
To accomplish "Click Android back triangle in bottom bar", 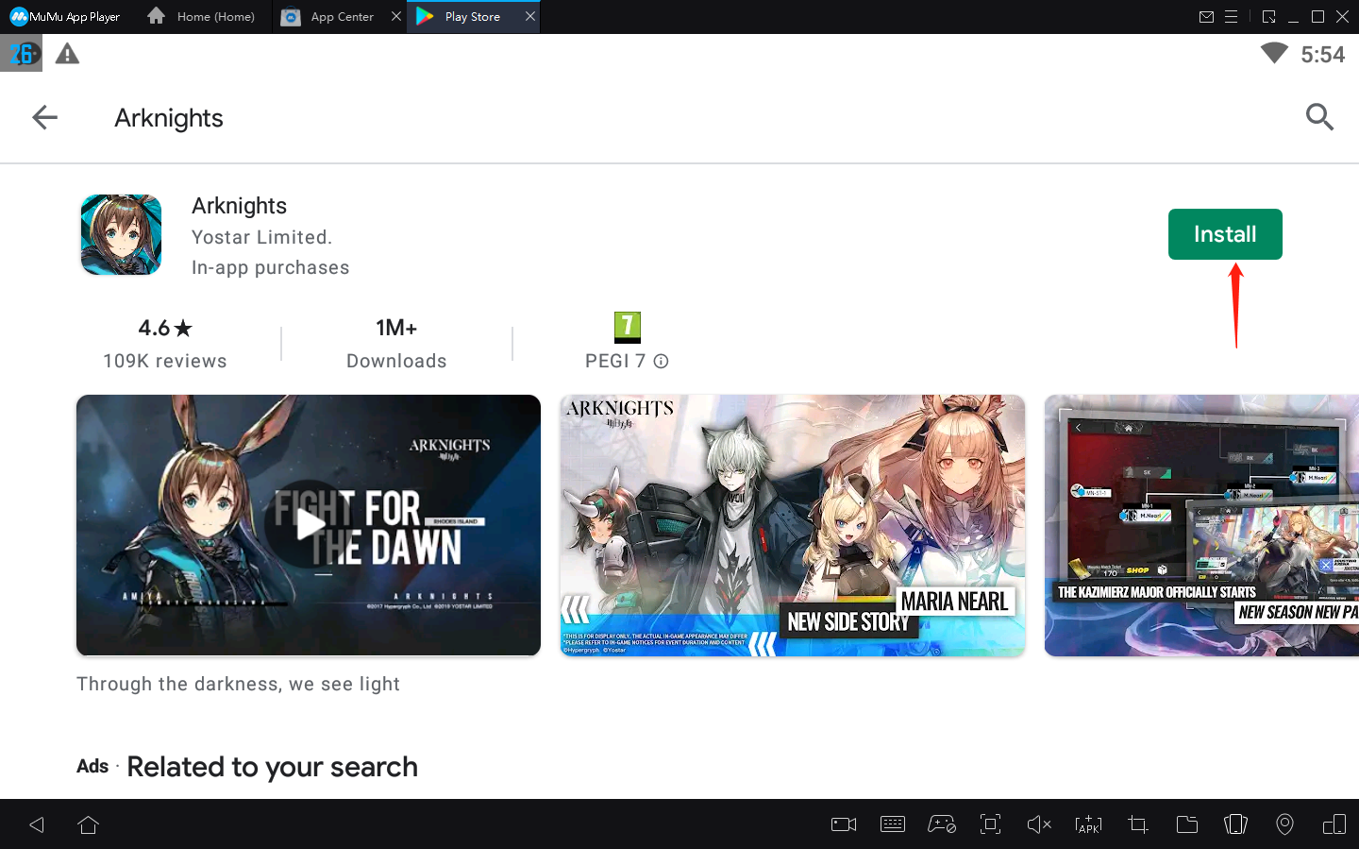I will 37,824.
